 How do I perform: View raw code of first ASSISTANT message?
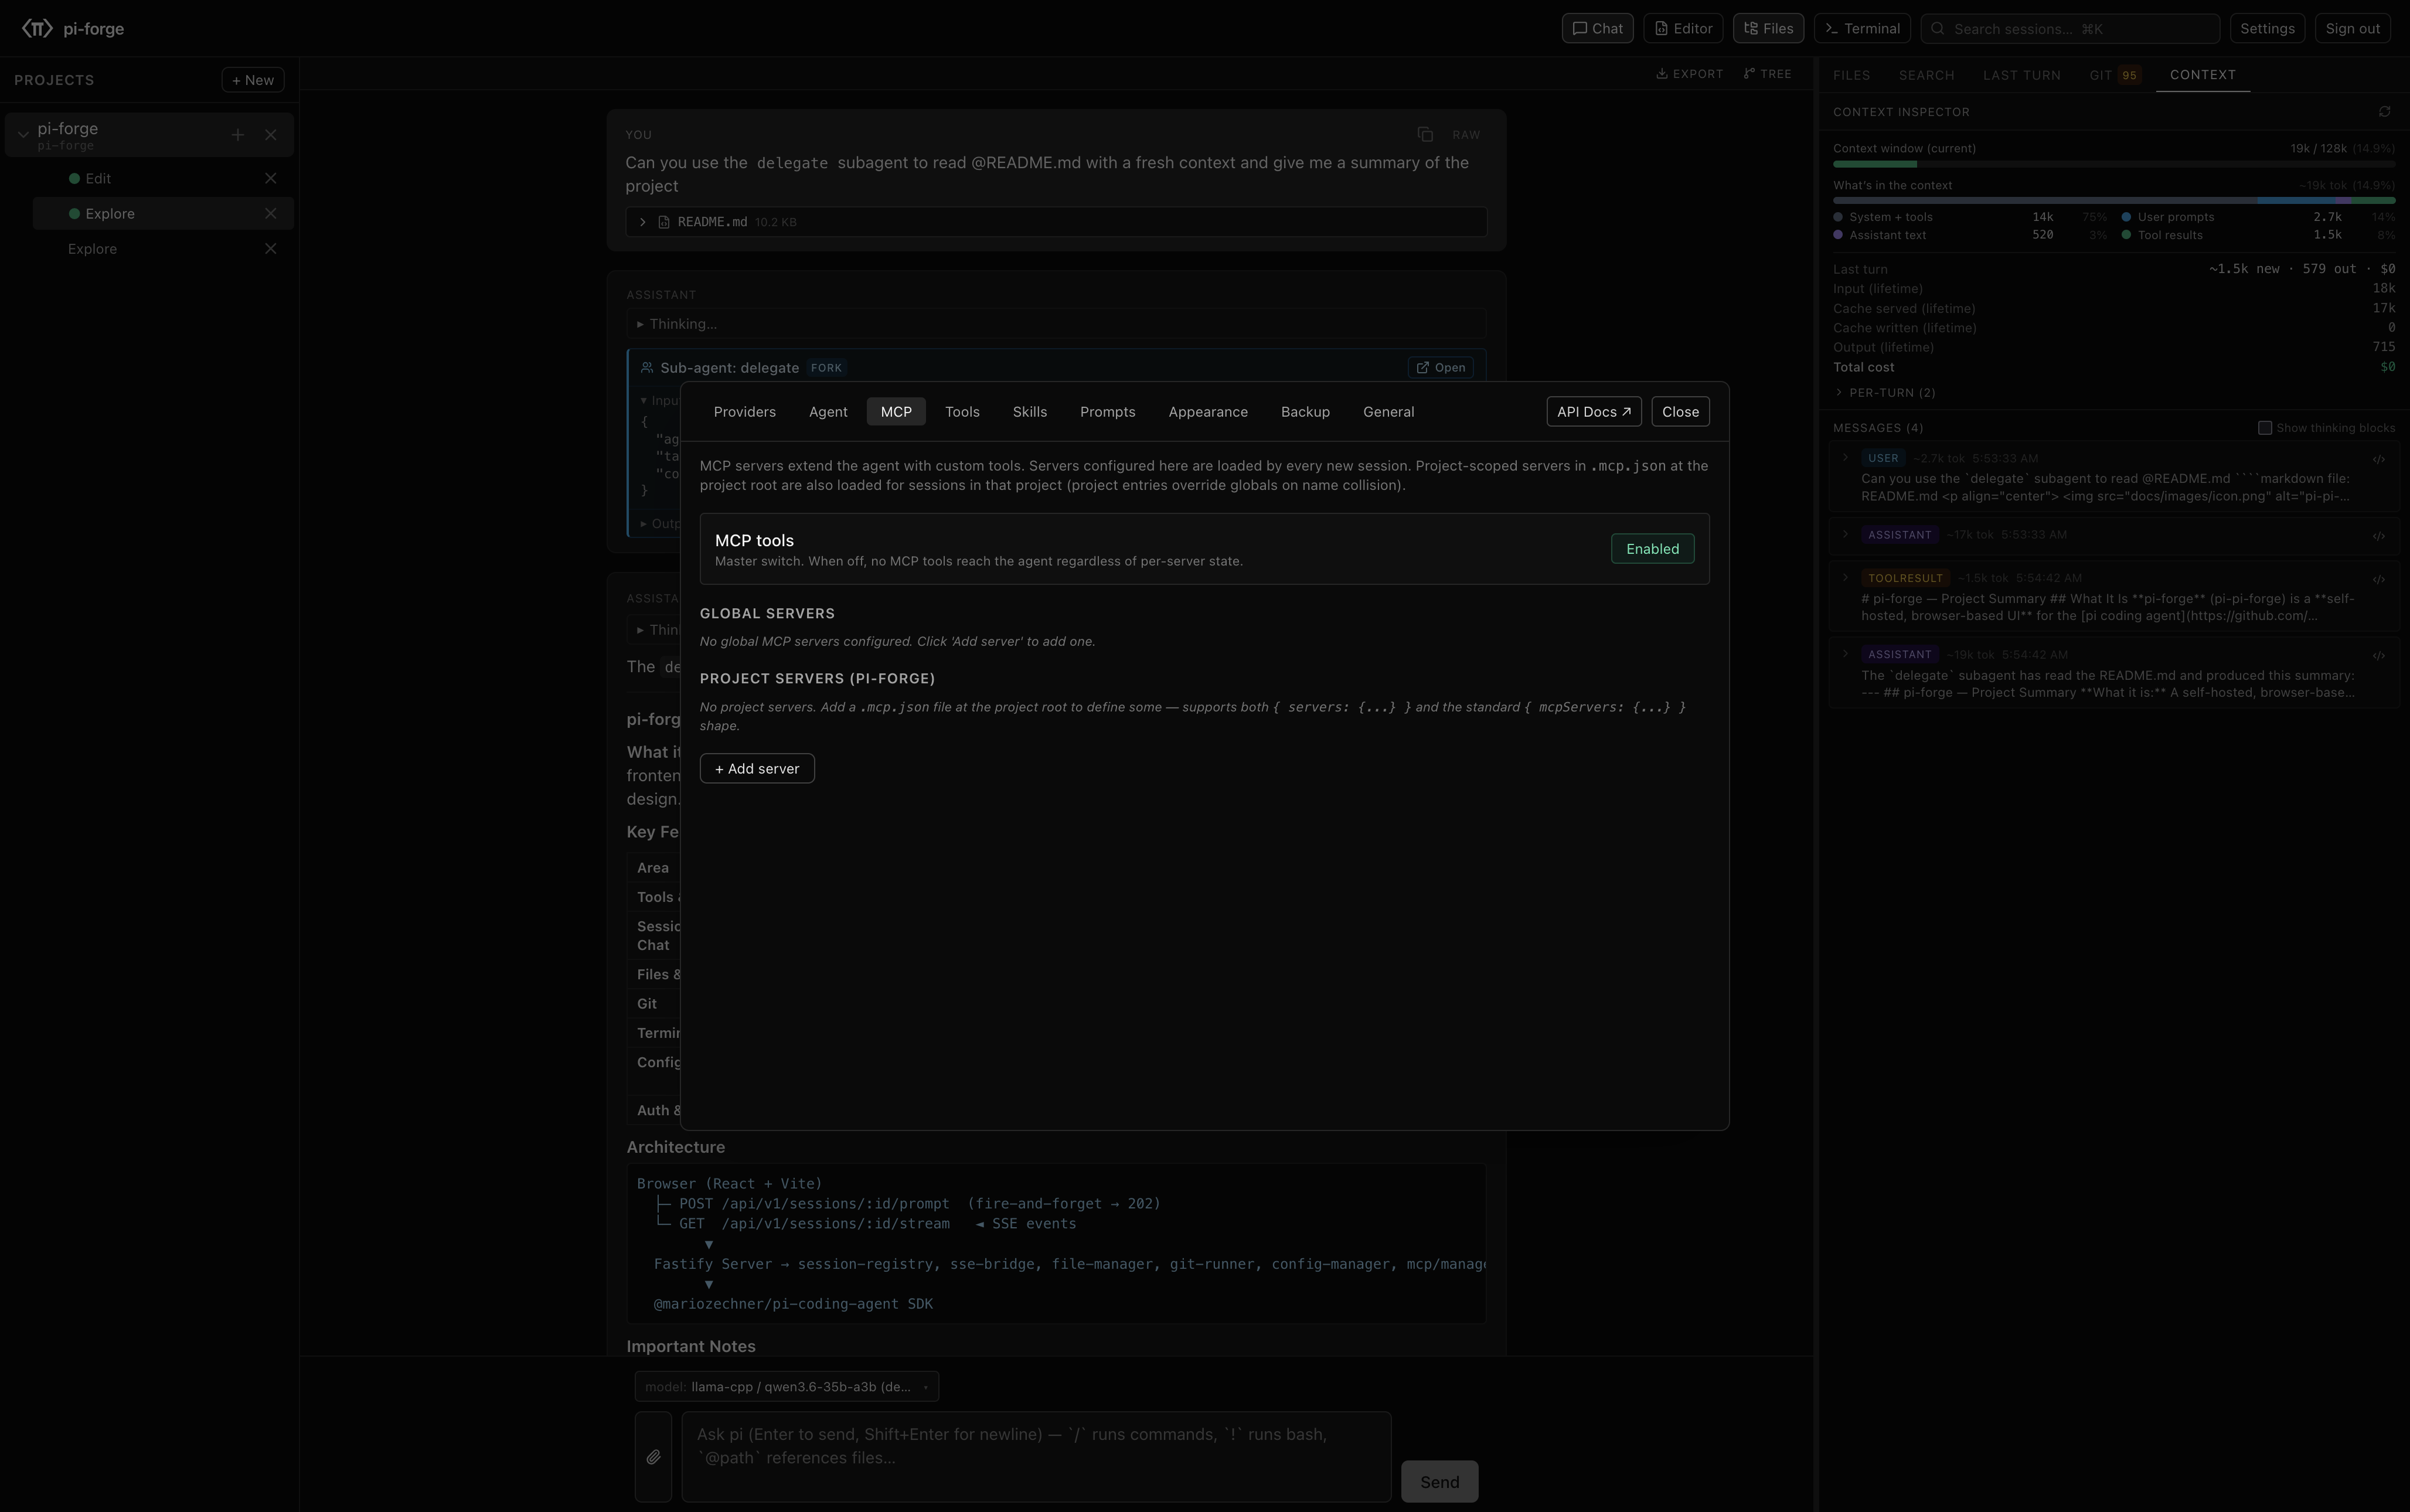(2379, 536)
